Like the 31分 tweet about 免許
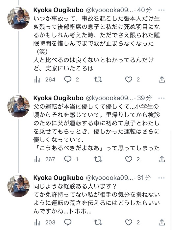Viewport: 173px width, 230px height. point(129,222)
